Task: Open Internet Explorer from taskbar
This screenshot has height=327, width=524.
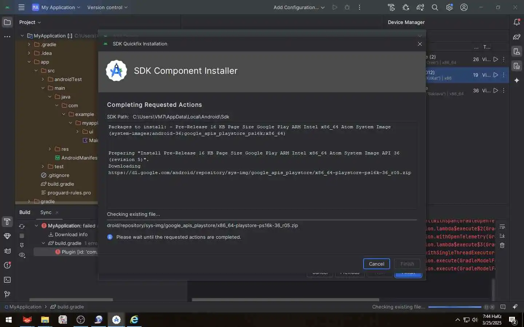Action: coord(134,320)
